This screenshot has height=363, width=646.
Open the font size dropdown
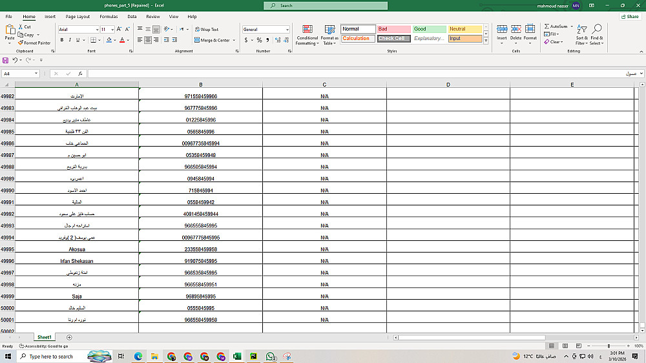click(x=112, y=30)
